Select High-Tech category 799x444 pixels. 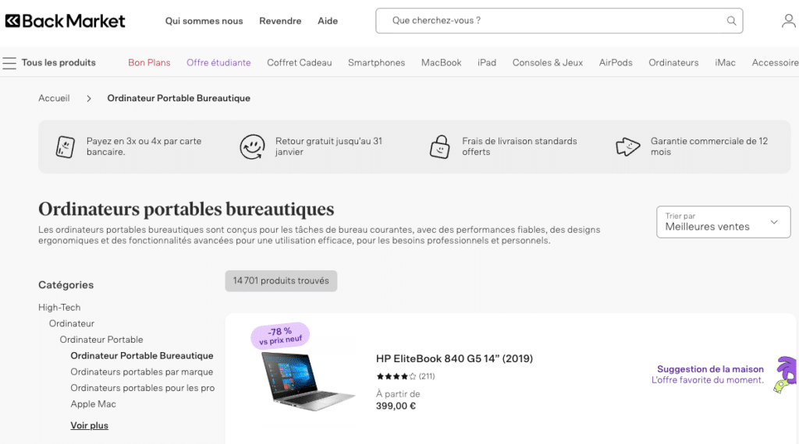point(59,307)
